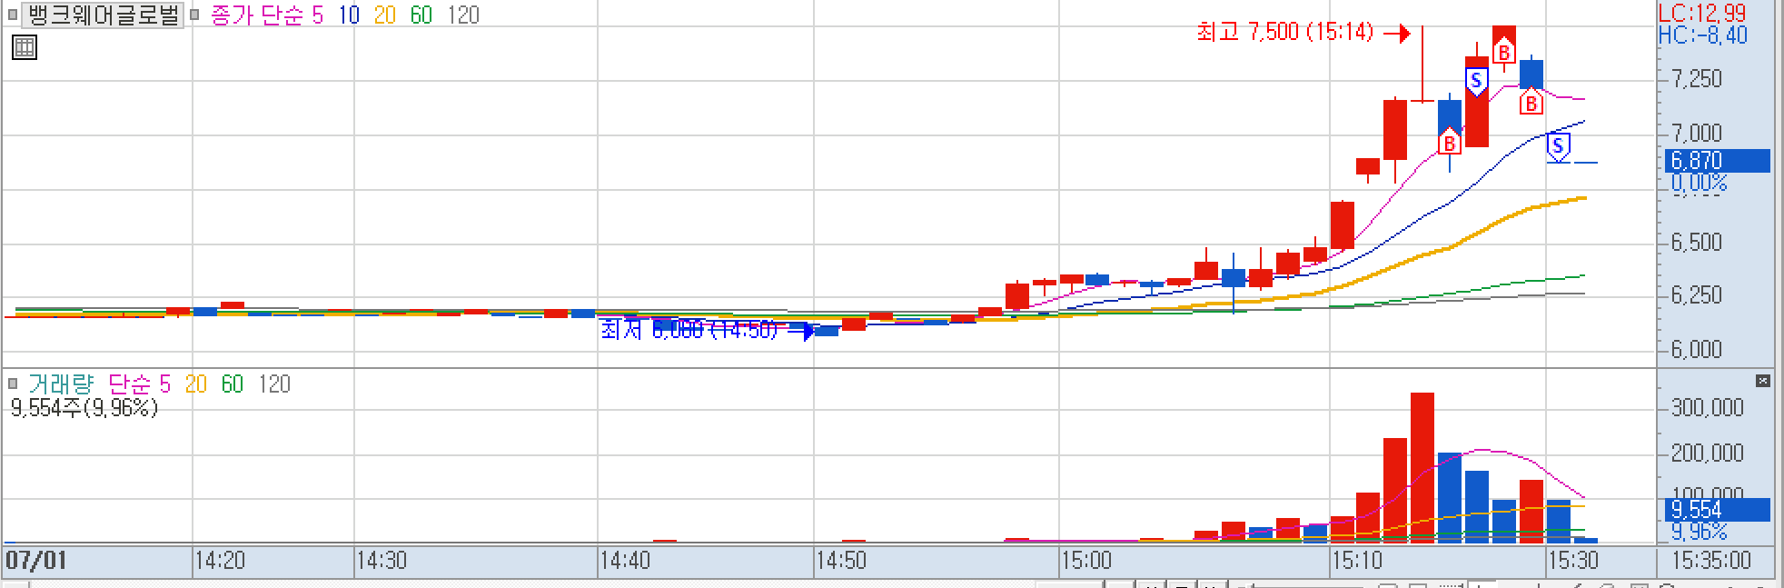Click the B marker below the blue candle

pyautogui.click(x=1531, y=103)
